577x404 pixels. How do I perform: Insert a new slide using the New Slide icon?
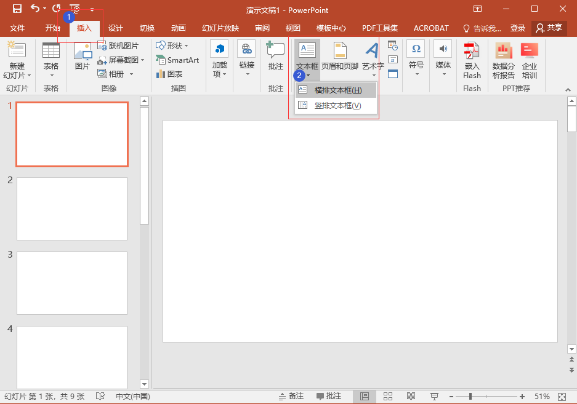[17, 50]
